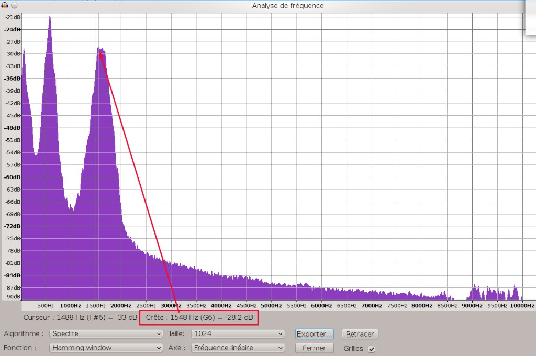This screenshot has width=536, height=356.
Task: Toggle the Grilles checkbox
Action: click(x=372, y=349)
